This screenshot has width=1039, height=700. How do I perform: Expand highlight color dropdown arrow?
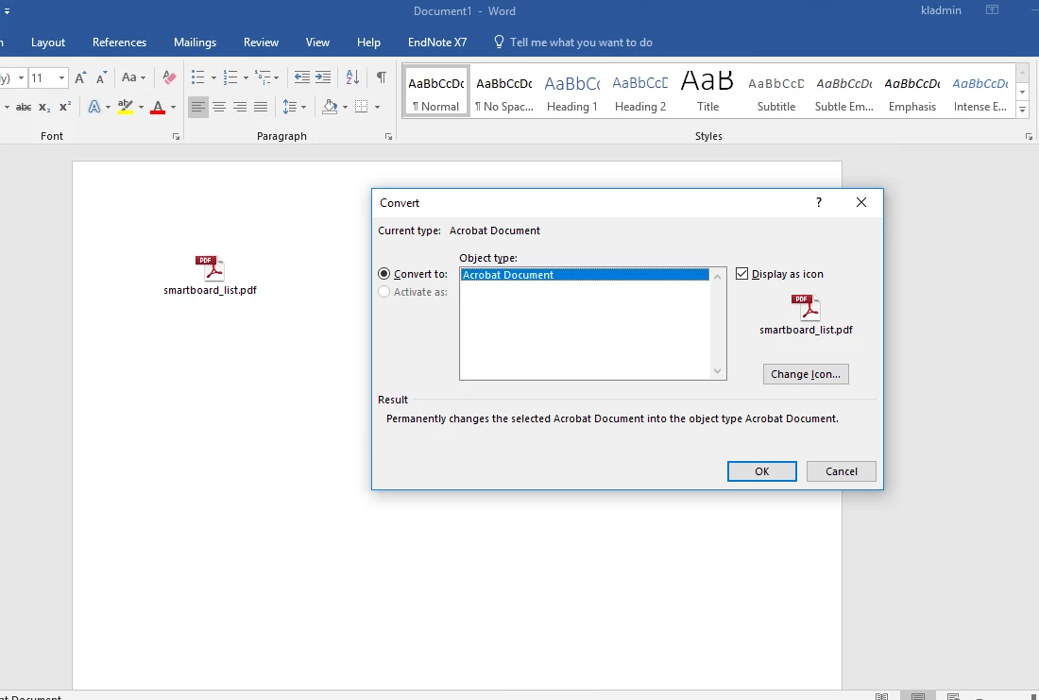tap(141, 107)
